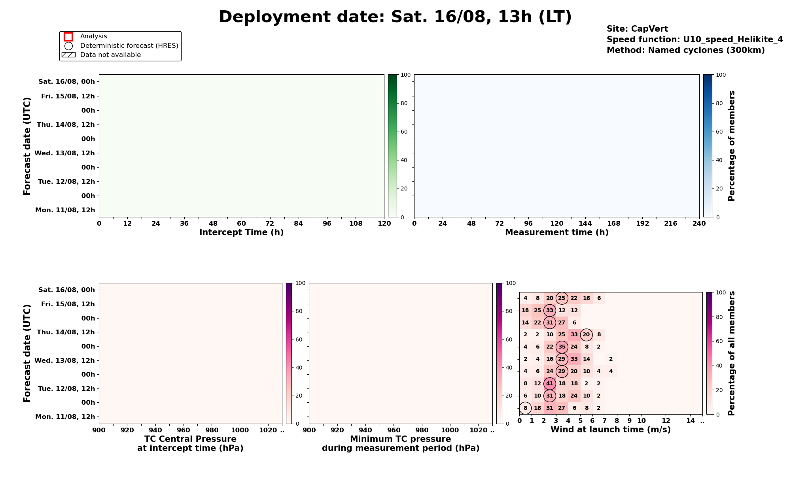Click the Minimum TC pressure heatmap panel
Image resolution: width=791 pixels, height=494 pixels.
[401, 353]
